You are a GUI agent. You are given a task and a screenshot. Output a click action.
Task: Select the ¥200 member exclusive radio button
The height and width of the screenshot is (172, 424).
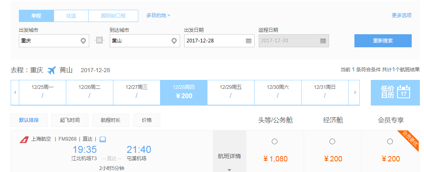coord(390,141)
